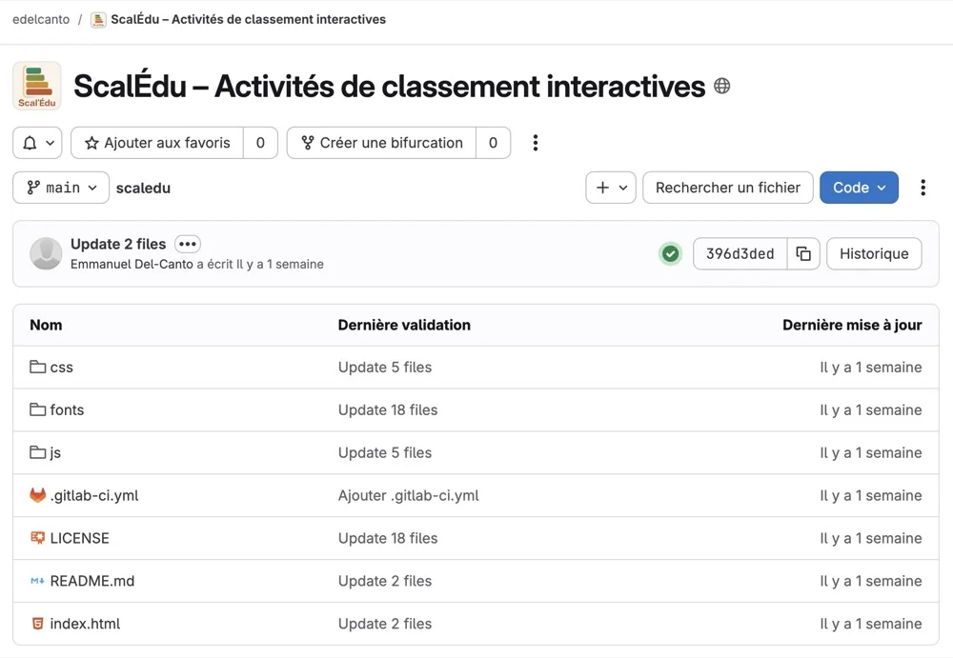Open the blue Code dropdown

pyautogui.click(x=859, y=188)
